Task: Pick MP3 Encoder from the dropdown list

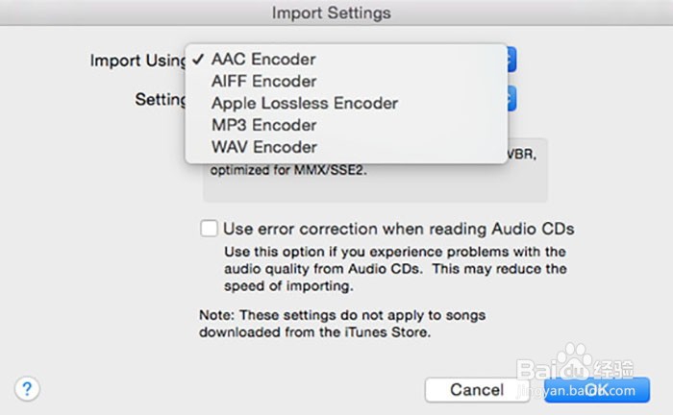Action: click(x=263, y=126)
